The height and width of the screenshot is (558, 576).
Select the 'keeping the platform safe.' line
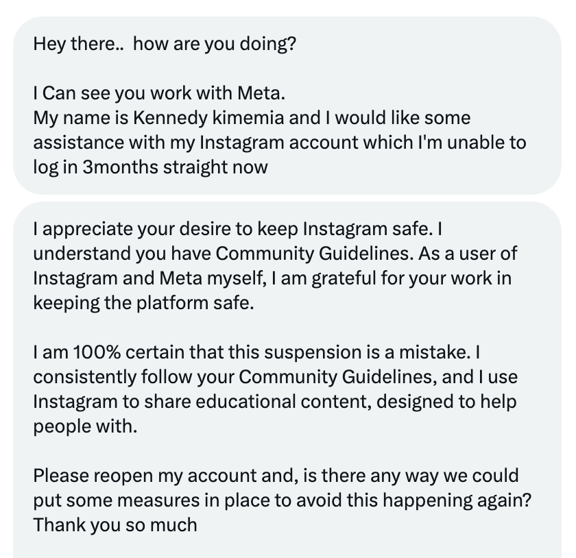[x=143, y=304]
